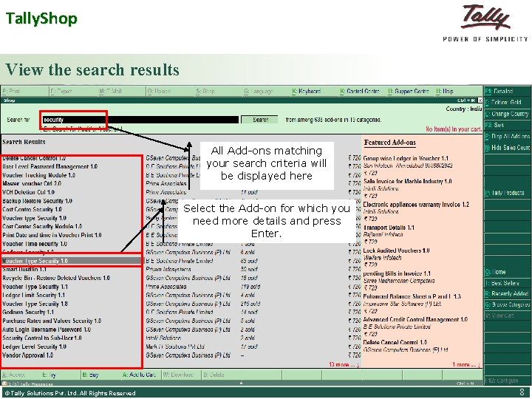Click Hide Sales Count in sidebar

point(507,148)
